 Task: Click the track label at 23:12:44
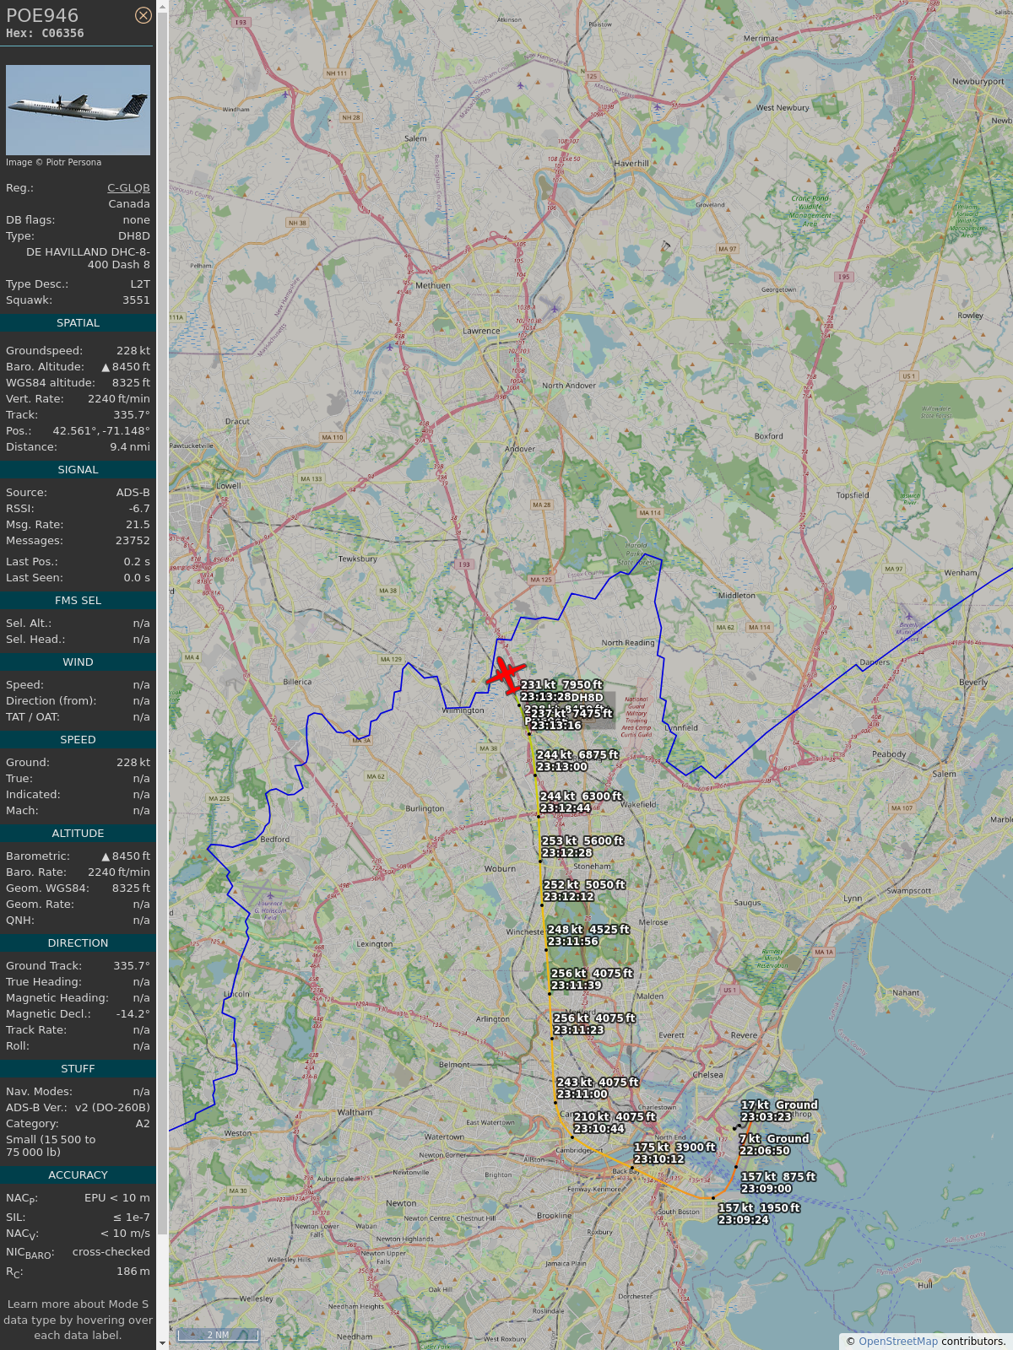[x=581, y=802]
